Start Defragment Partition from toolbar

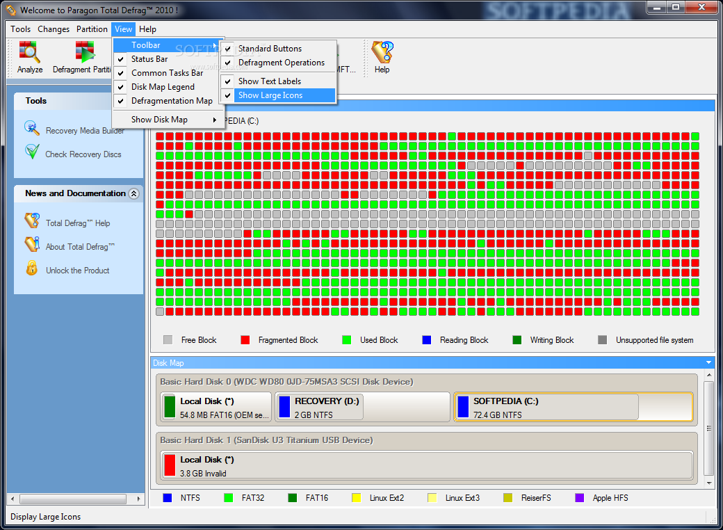(x=85, y=52)
